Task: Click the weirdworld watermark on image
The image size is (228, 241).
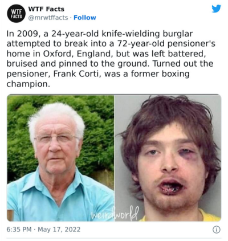Action: click(115, 213)
